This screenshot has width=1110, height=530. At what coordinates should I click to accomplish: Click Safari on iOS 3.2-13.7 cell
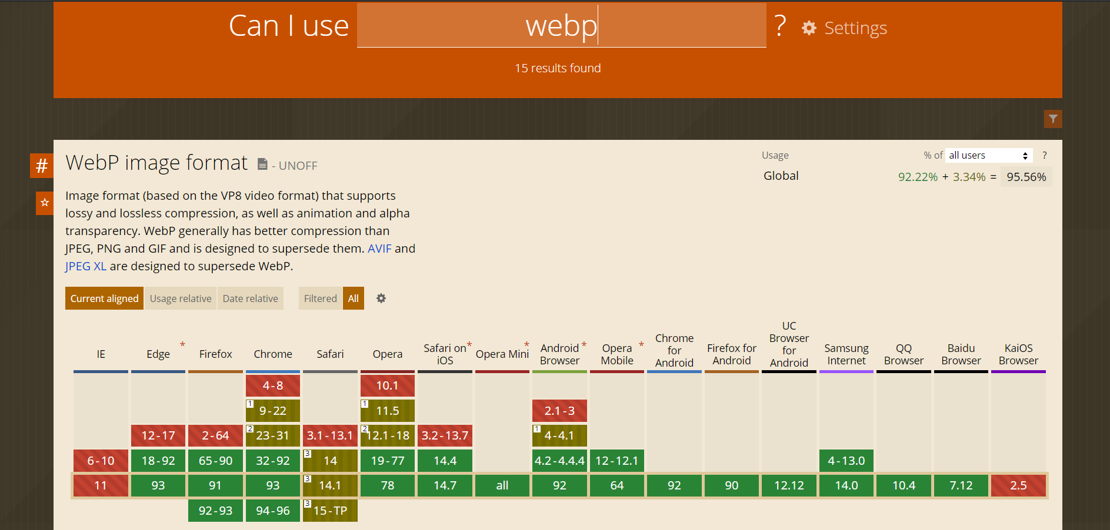pos(445,435)
